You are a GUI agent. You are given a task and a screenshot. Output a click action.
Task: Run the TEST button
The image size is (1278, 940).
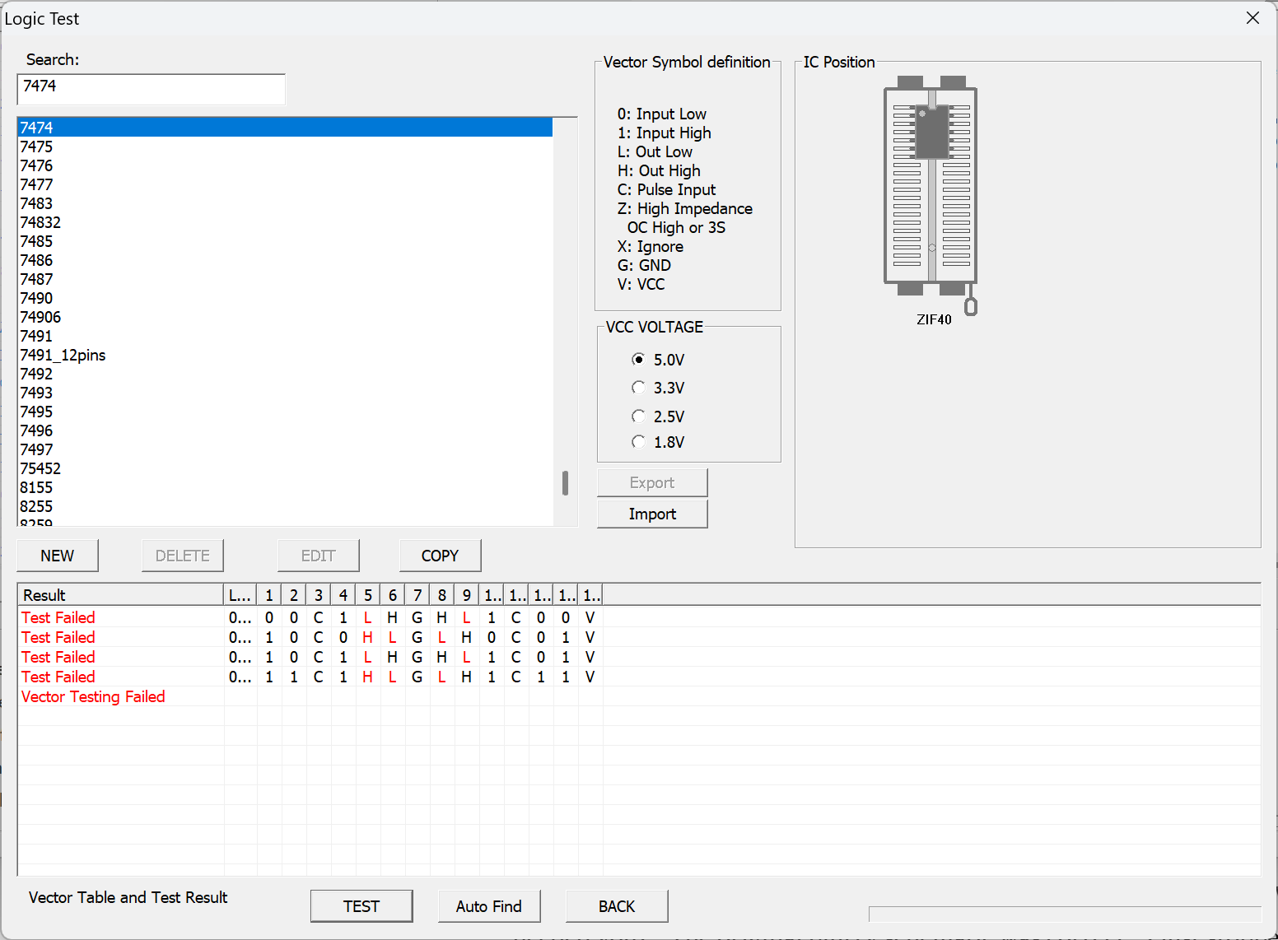pyautogui.click(x=361, y=906)
